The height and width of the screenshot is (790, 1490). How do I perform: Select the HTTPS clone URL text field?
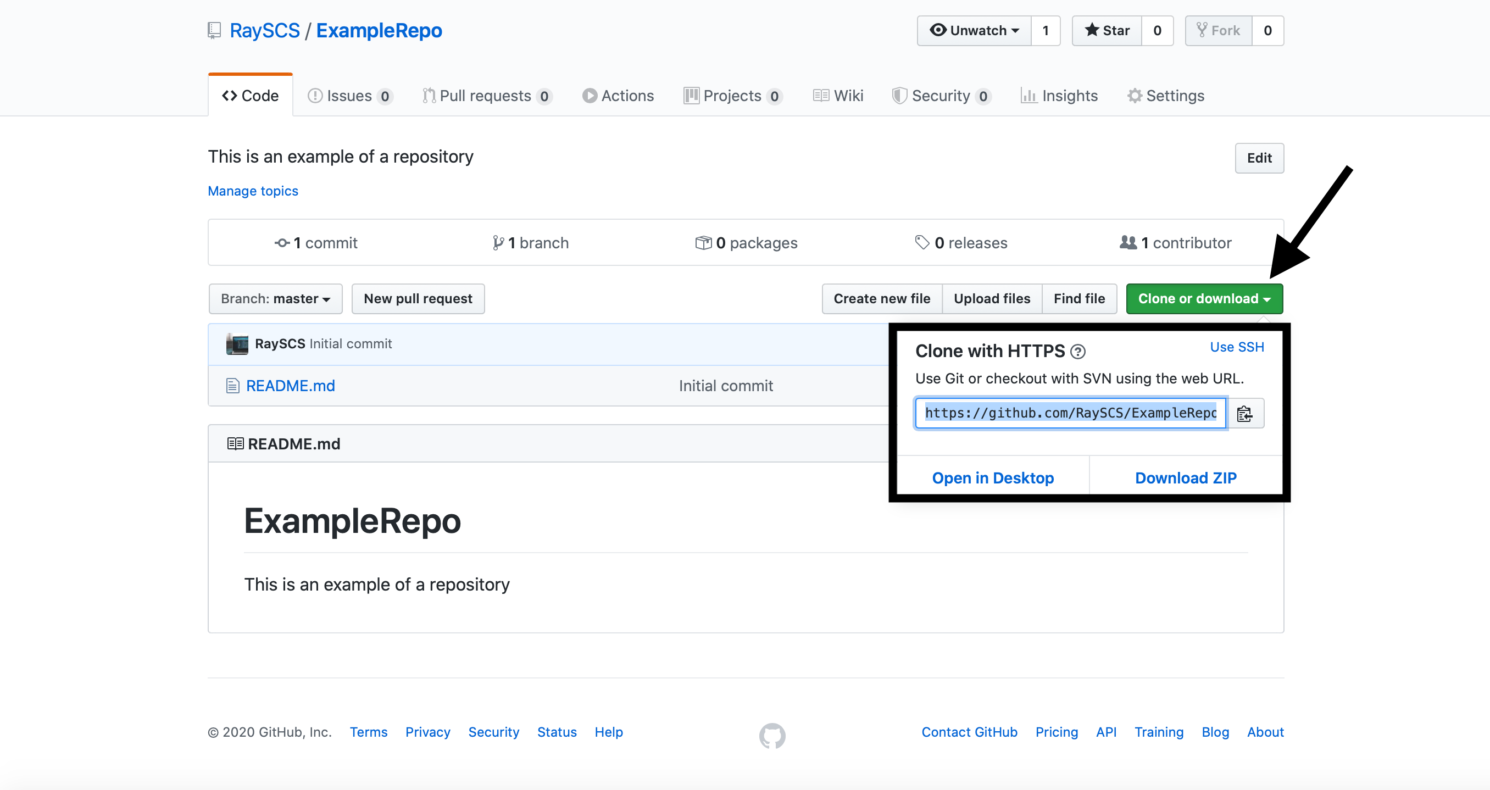click(1070, 413)
